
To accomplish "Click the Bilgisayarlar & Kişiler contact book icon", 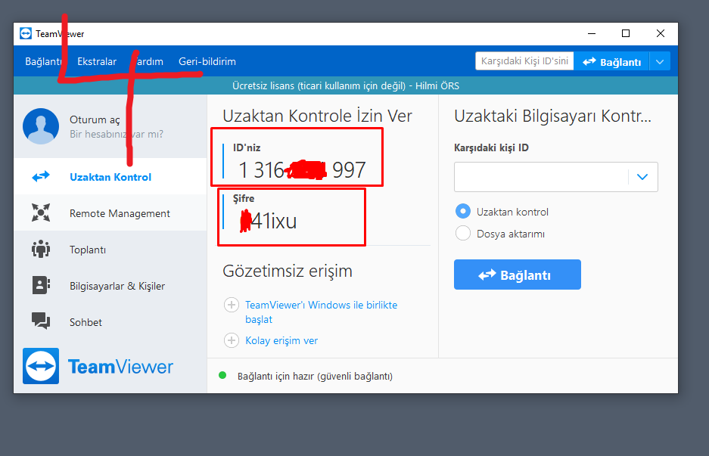I will 41,285.
